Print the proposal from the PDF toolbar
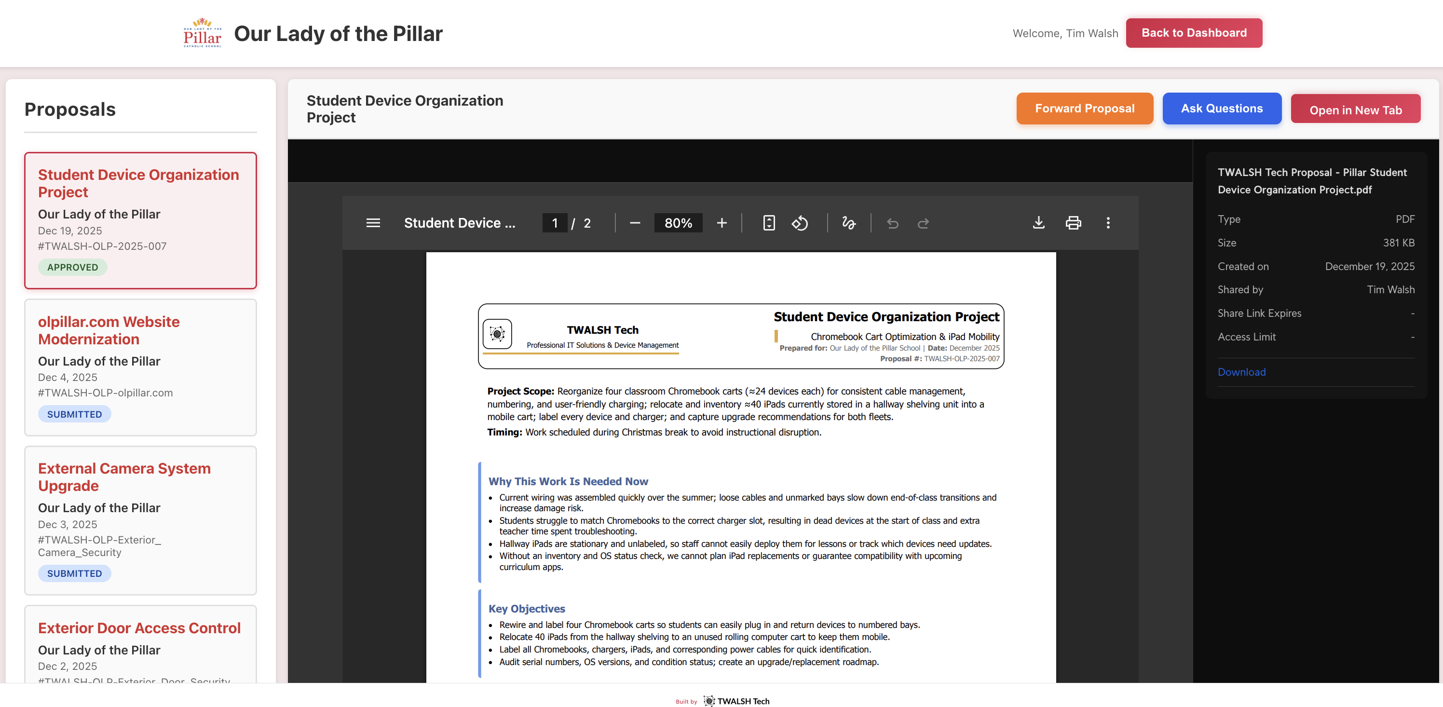The height and width of the screenshot is (707, 1443). tap(1073, 222)
